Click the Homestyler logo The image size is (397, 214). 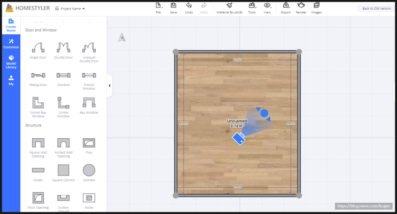point(28,8)
